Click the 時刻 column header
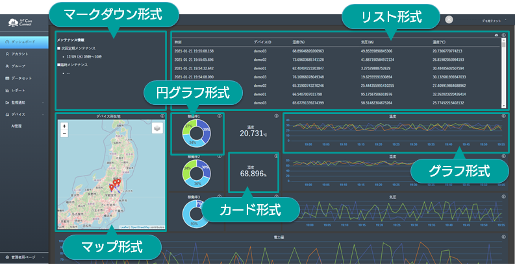 click(178, 42)
